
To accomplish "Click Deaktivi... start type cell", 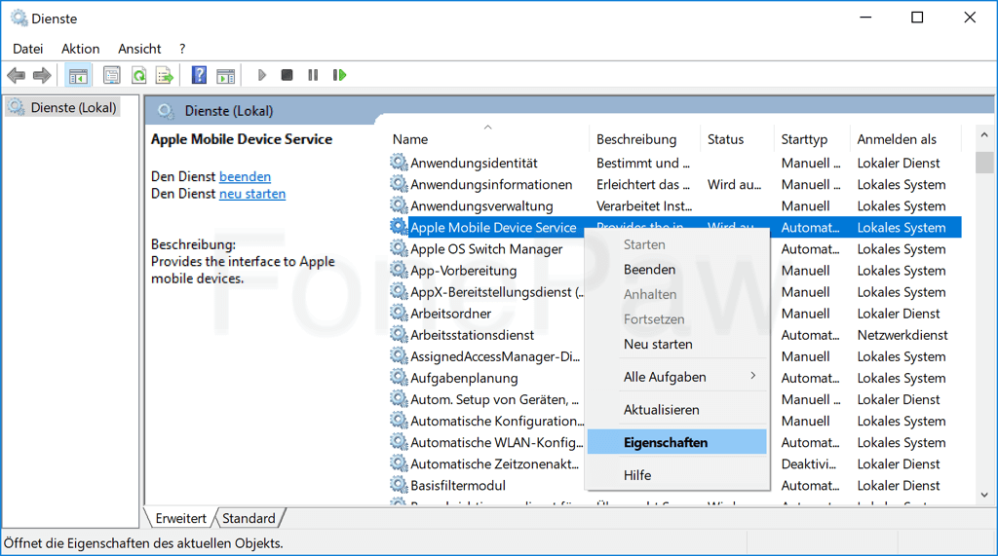I will click(808, 464).
